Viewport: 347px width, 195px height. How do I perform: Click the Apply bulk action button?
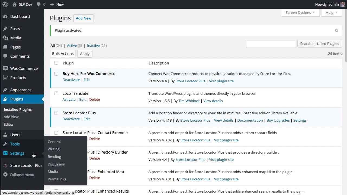(x=85, y=54)
